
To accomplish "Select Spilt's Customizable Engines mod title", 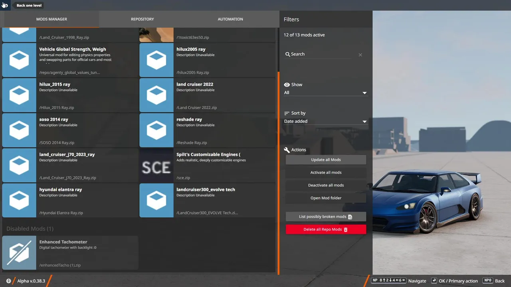I will click(x=208, y=155).
